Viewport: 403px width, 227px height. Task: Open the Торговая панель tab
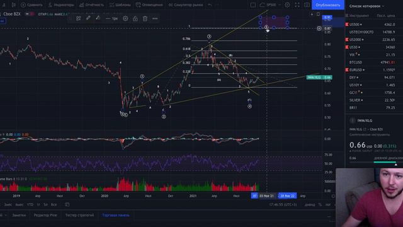[116, 215]
